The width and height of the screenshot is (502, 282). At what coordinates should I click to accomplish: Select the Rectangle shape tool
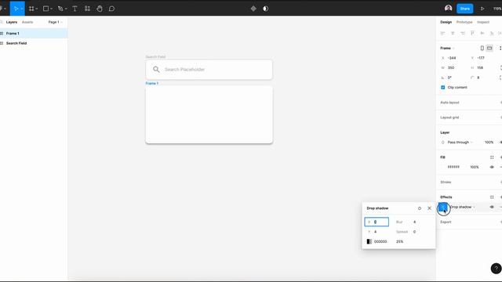45,9
